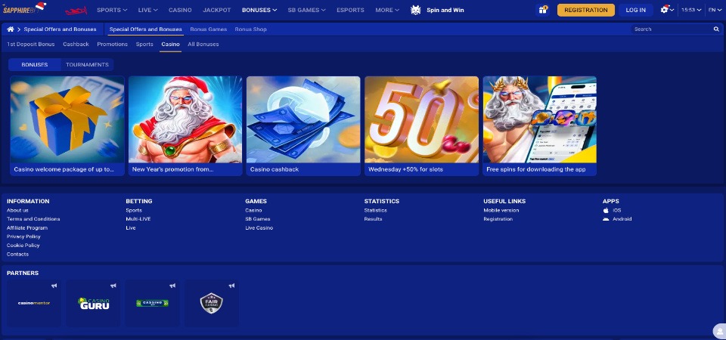Toggle to the Bonuses view
726x340 pixels.
click(x=35, y=65)
